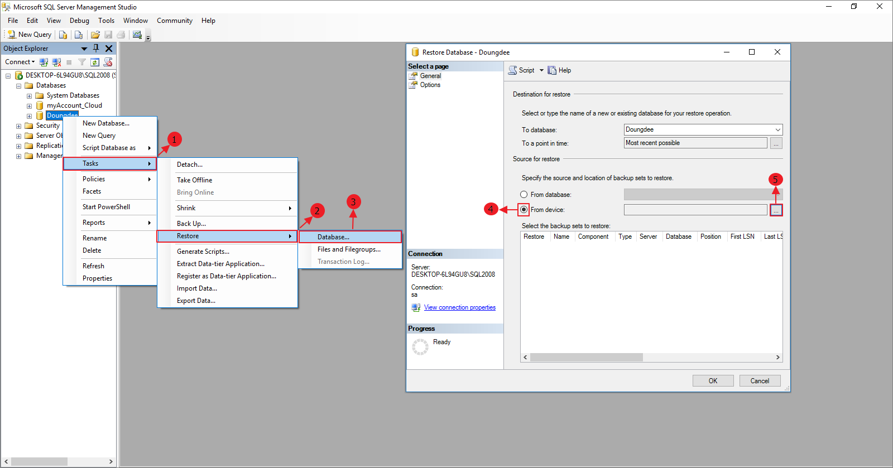Select the General page
The width and height of the screenshot is (893, 468).
coord(430,76)
